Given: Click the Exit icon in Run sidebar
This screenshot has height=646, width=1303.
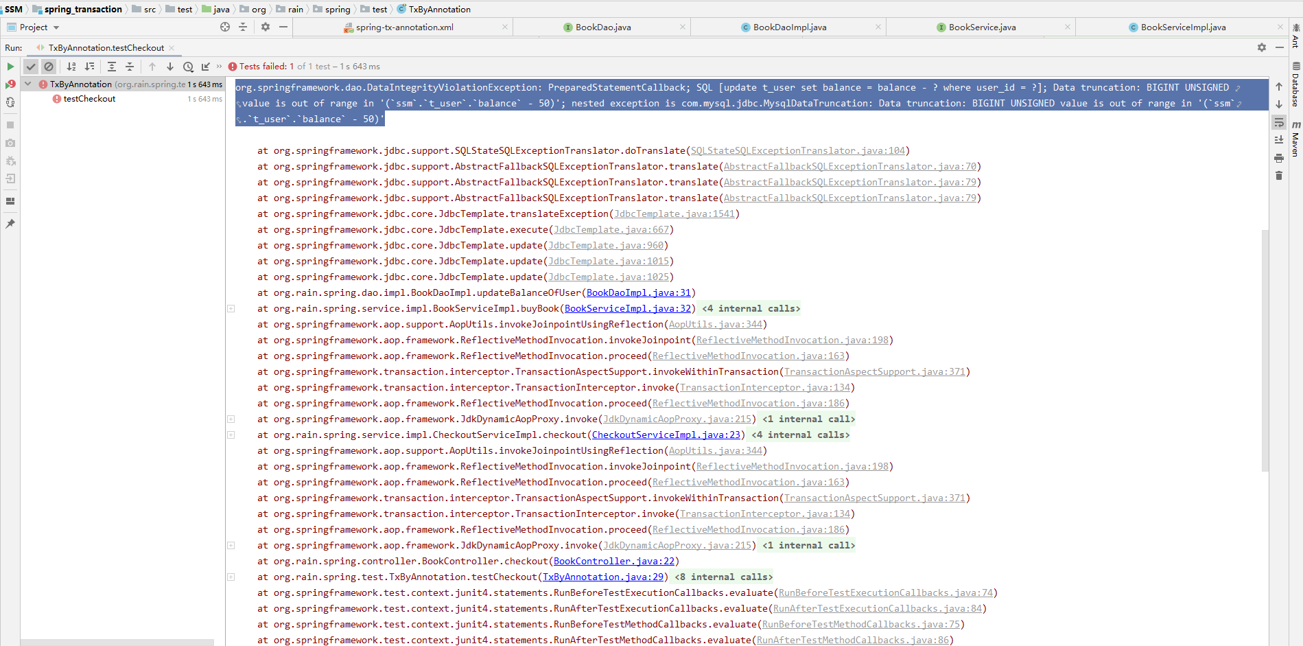Looking at the screenshot, I should 10,178.
